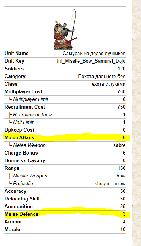Viewport: 141px width, 246px height.
Task: Click the samurai archer unit image
Action: coord(65,28)
